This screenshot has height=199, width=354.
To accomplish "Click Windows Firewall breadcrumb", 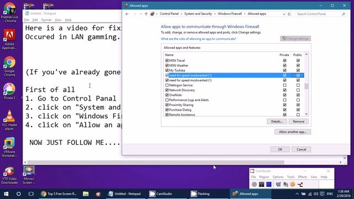I will (230, 14).
